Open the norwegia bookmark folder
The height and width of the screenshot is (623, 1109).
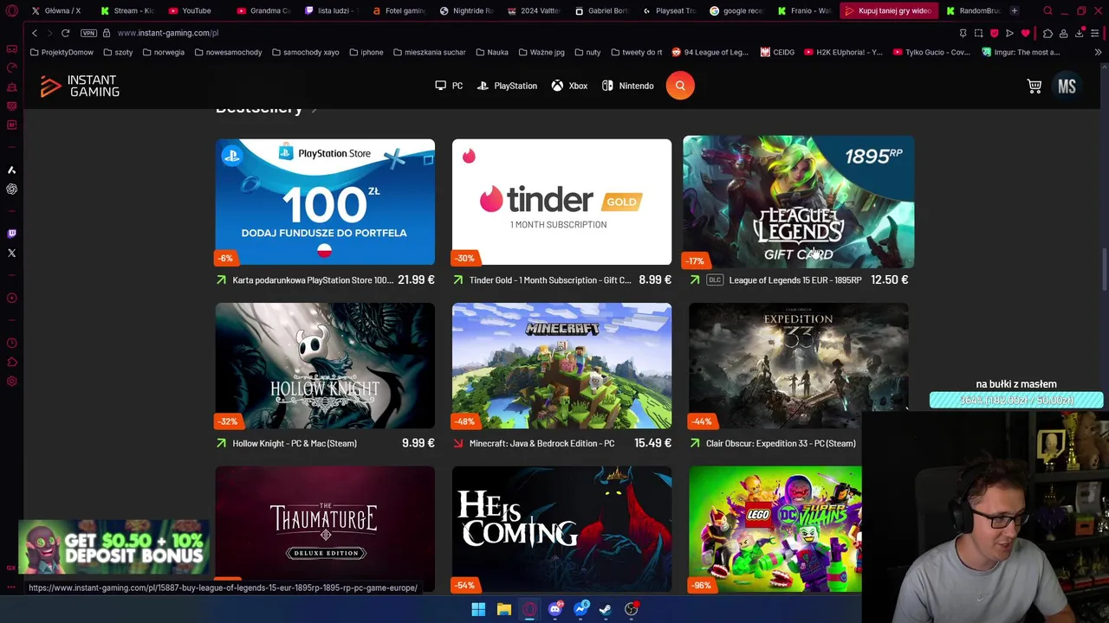163,52
